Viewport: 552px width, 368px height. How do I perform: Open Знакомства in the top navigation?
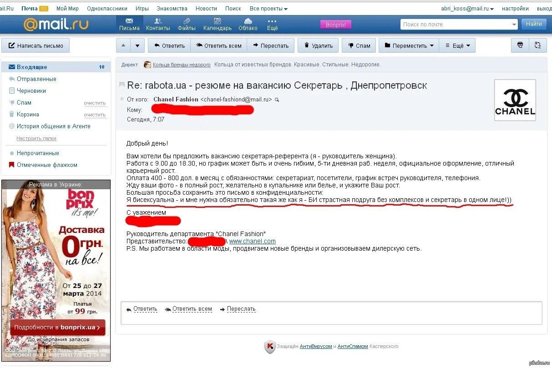172,9
